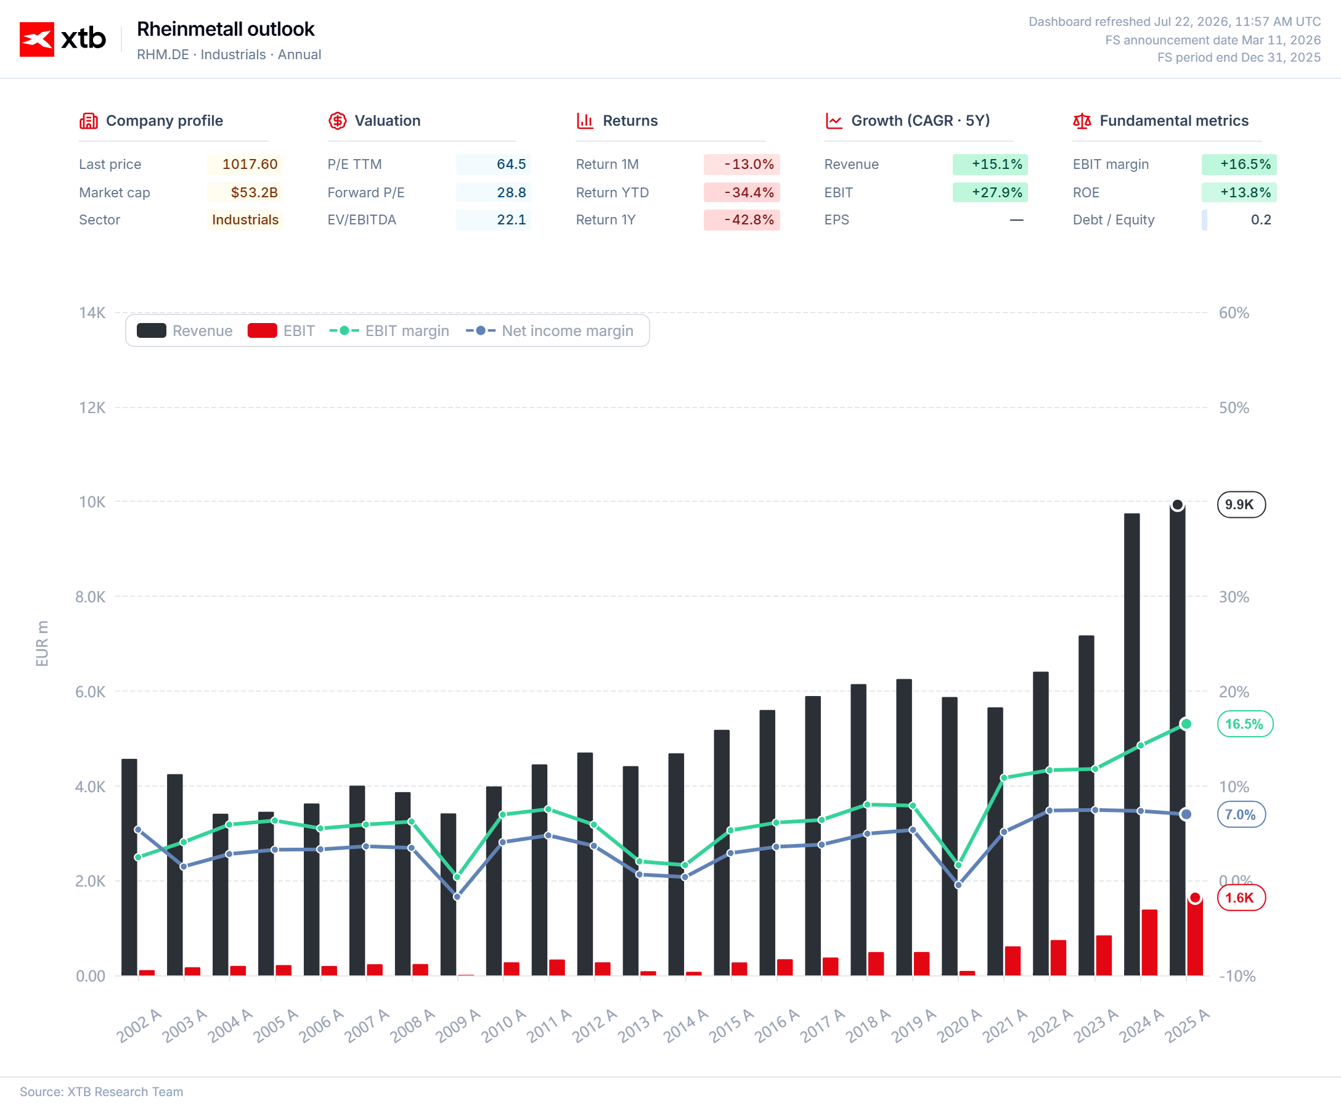Click the 2009 A x-axis label
The height and width of the screenshot is (1106, 1341).
pos(457,1025)
